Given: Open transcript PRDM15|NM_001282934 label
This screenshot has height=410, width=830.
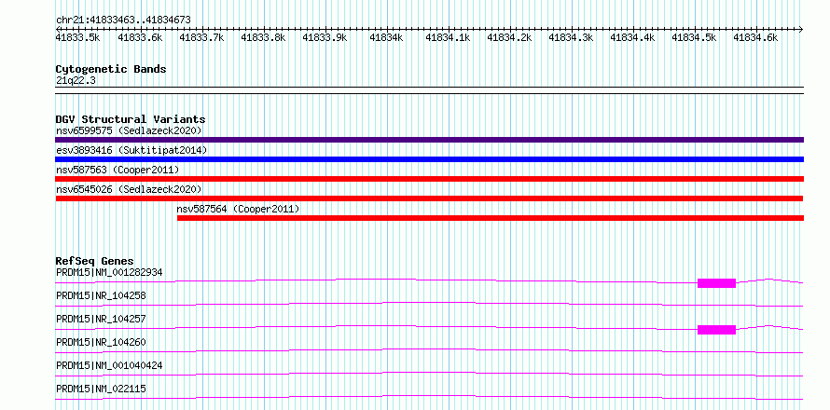Looking at the screenshot, I should coord(109,272).
